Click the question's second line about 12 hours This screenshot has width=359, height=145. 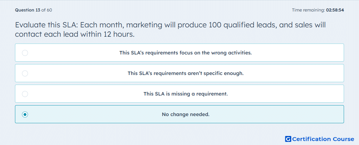click(75, 34)
